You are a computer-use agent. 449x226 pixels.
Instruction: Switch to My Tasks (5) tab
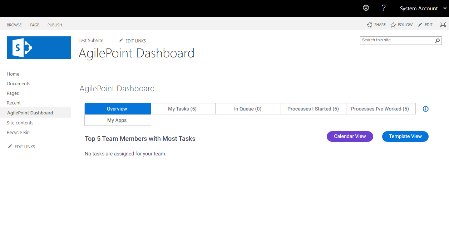(x=182, y=109)
